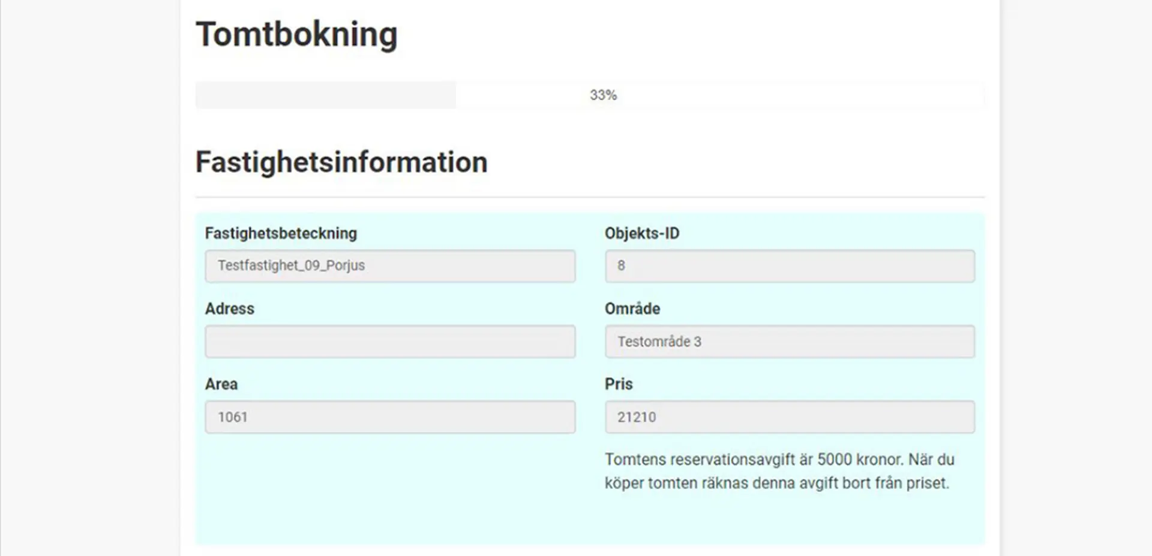Click the Adress label
1152x556 pixels.
pyautogui.click(x=229, y=309)
